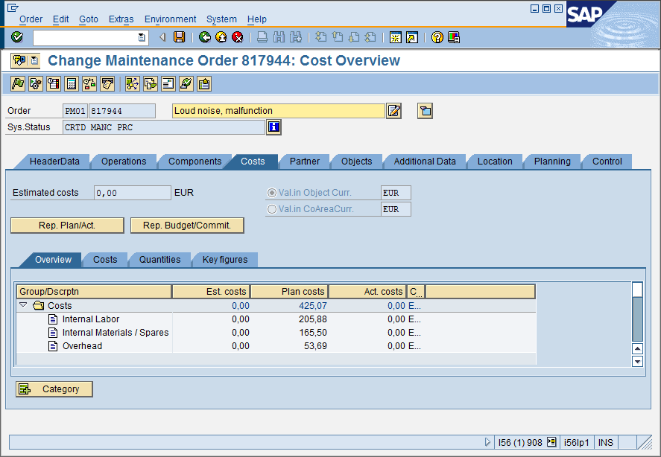
Task: Switch to the Components tab
Action: pos(194,162)
